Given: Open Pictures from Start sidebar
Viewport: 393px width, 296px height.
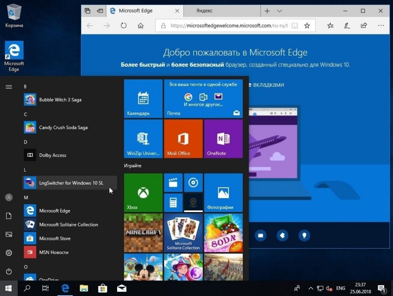Looking at the screenshot, I should coord(9,234).
